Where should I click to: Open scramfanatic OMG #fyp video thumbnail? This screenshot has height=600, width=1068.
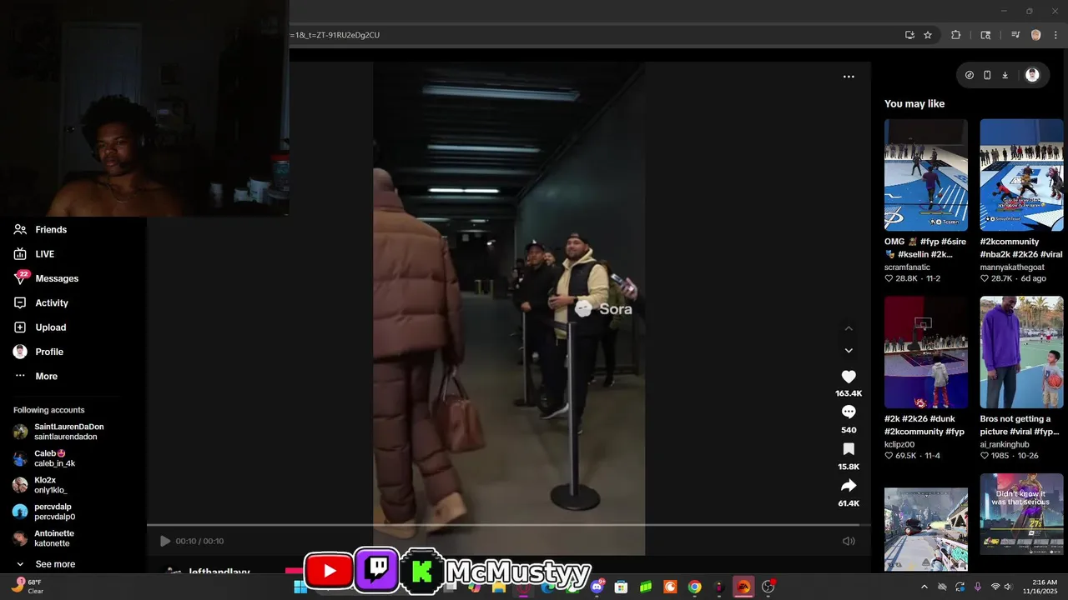pos(926,175)
